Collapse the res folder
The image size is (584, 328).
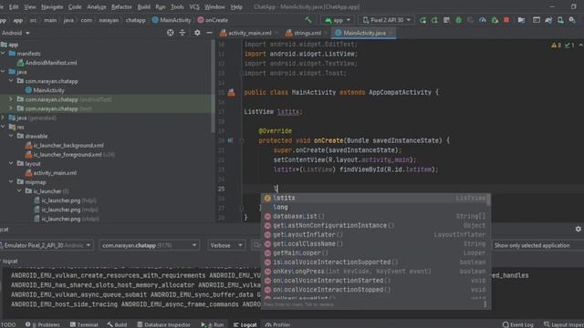[x=4, y=127]
